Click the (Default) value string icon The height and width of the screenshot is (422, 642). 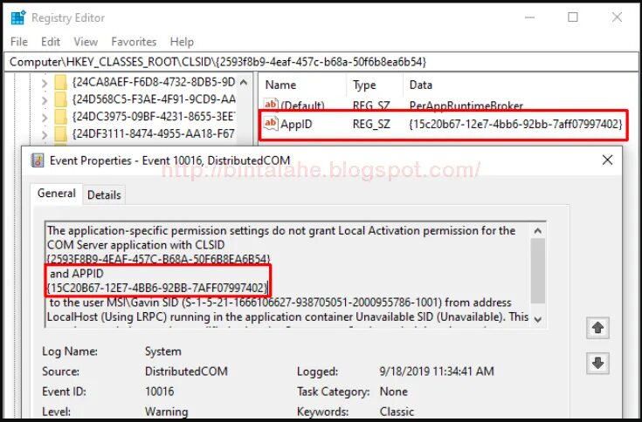(x=271, y=105)
